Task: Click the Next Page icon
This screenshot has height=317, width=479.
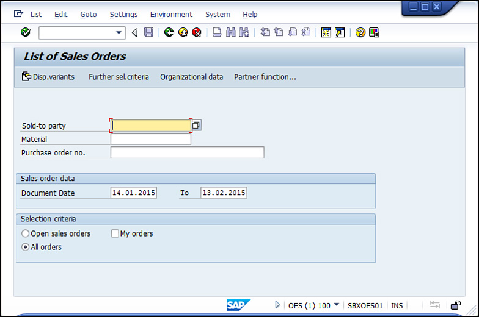Action: (292, 32)
